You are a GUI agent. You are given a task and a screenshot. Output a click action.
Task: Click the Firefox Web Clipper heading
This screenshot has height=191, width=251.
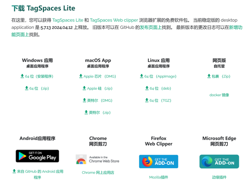tap(158, 141)
